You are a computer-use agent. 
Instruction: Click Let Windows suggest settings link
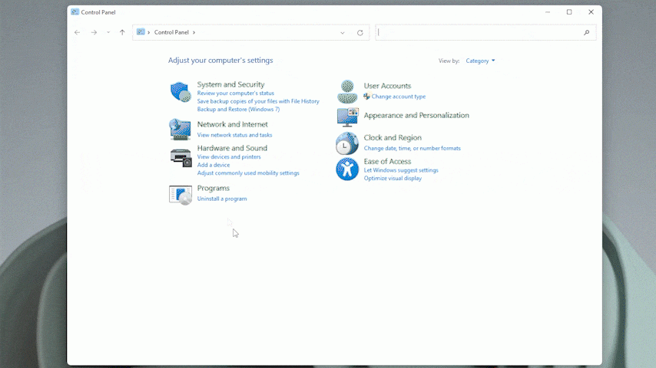401,170
